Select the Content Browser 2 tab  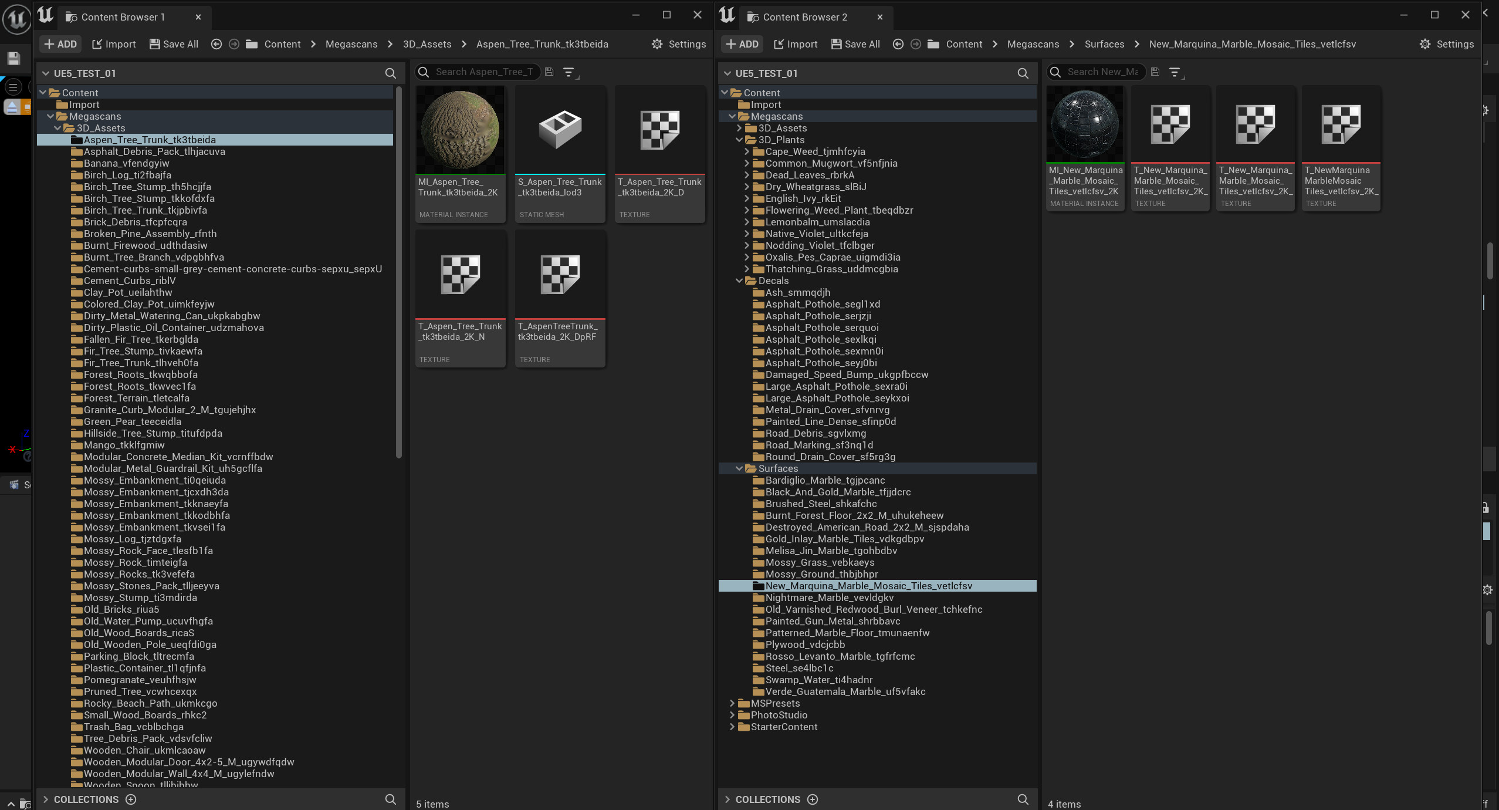804,17
